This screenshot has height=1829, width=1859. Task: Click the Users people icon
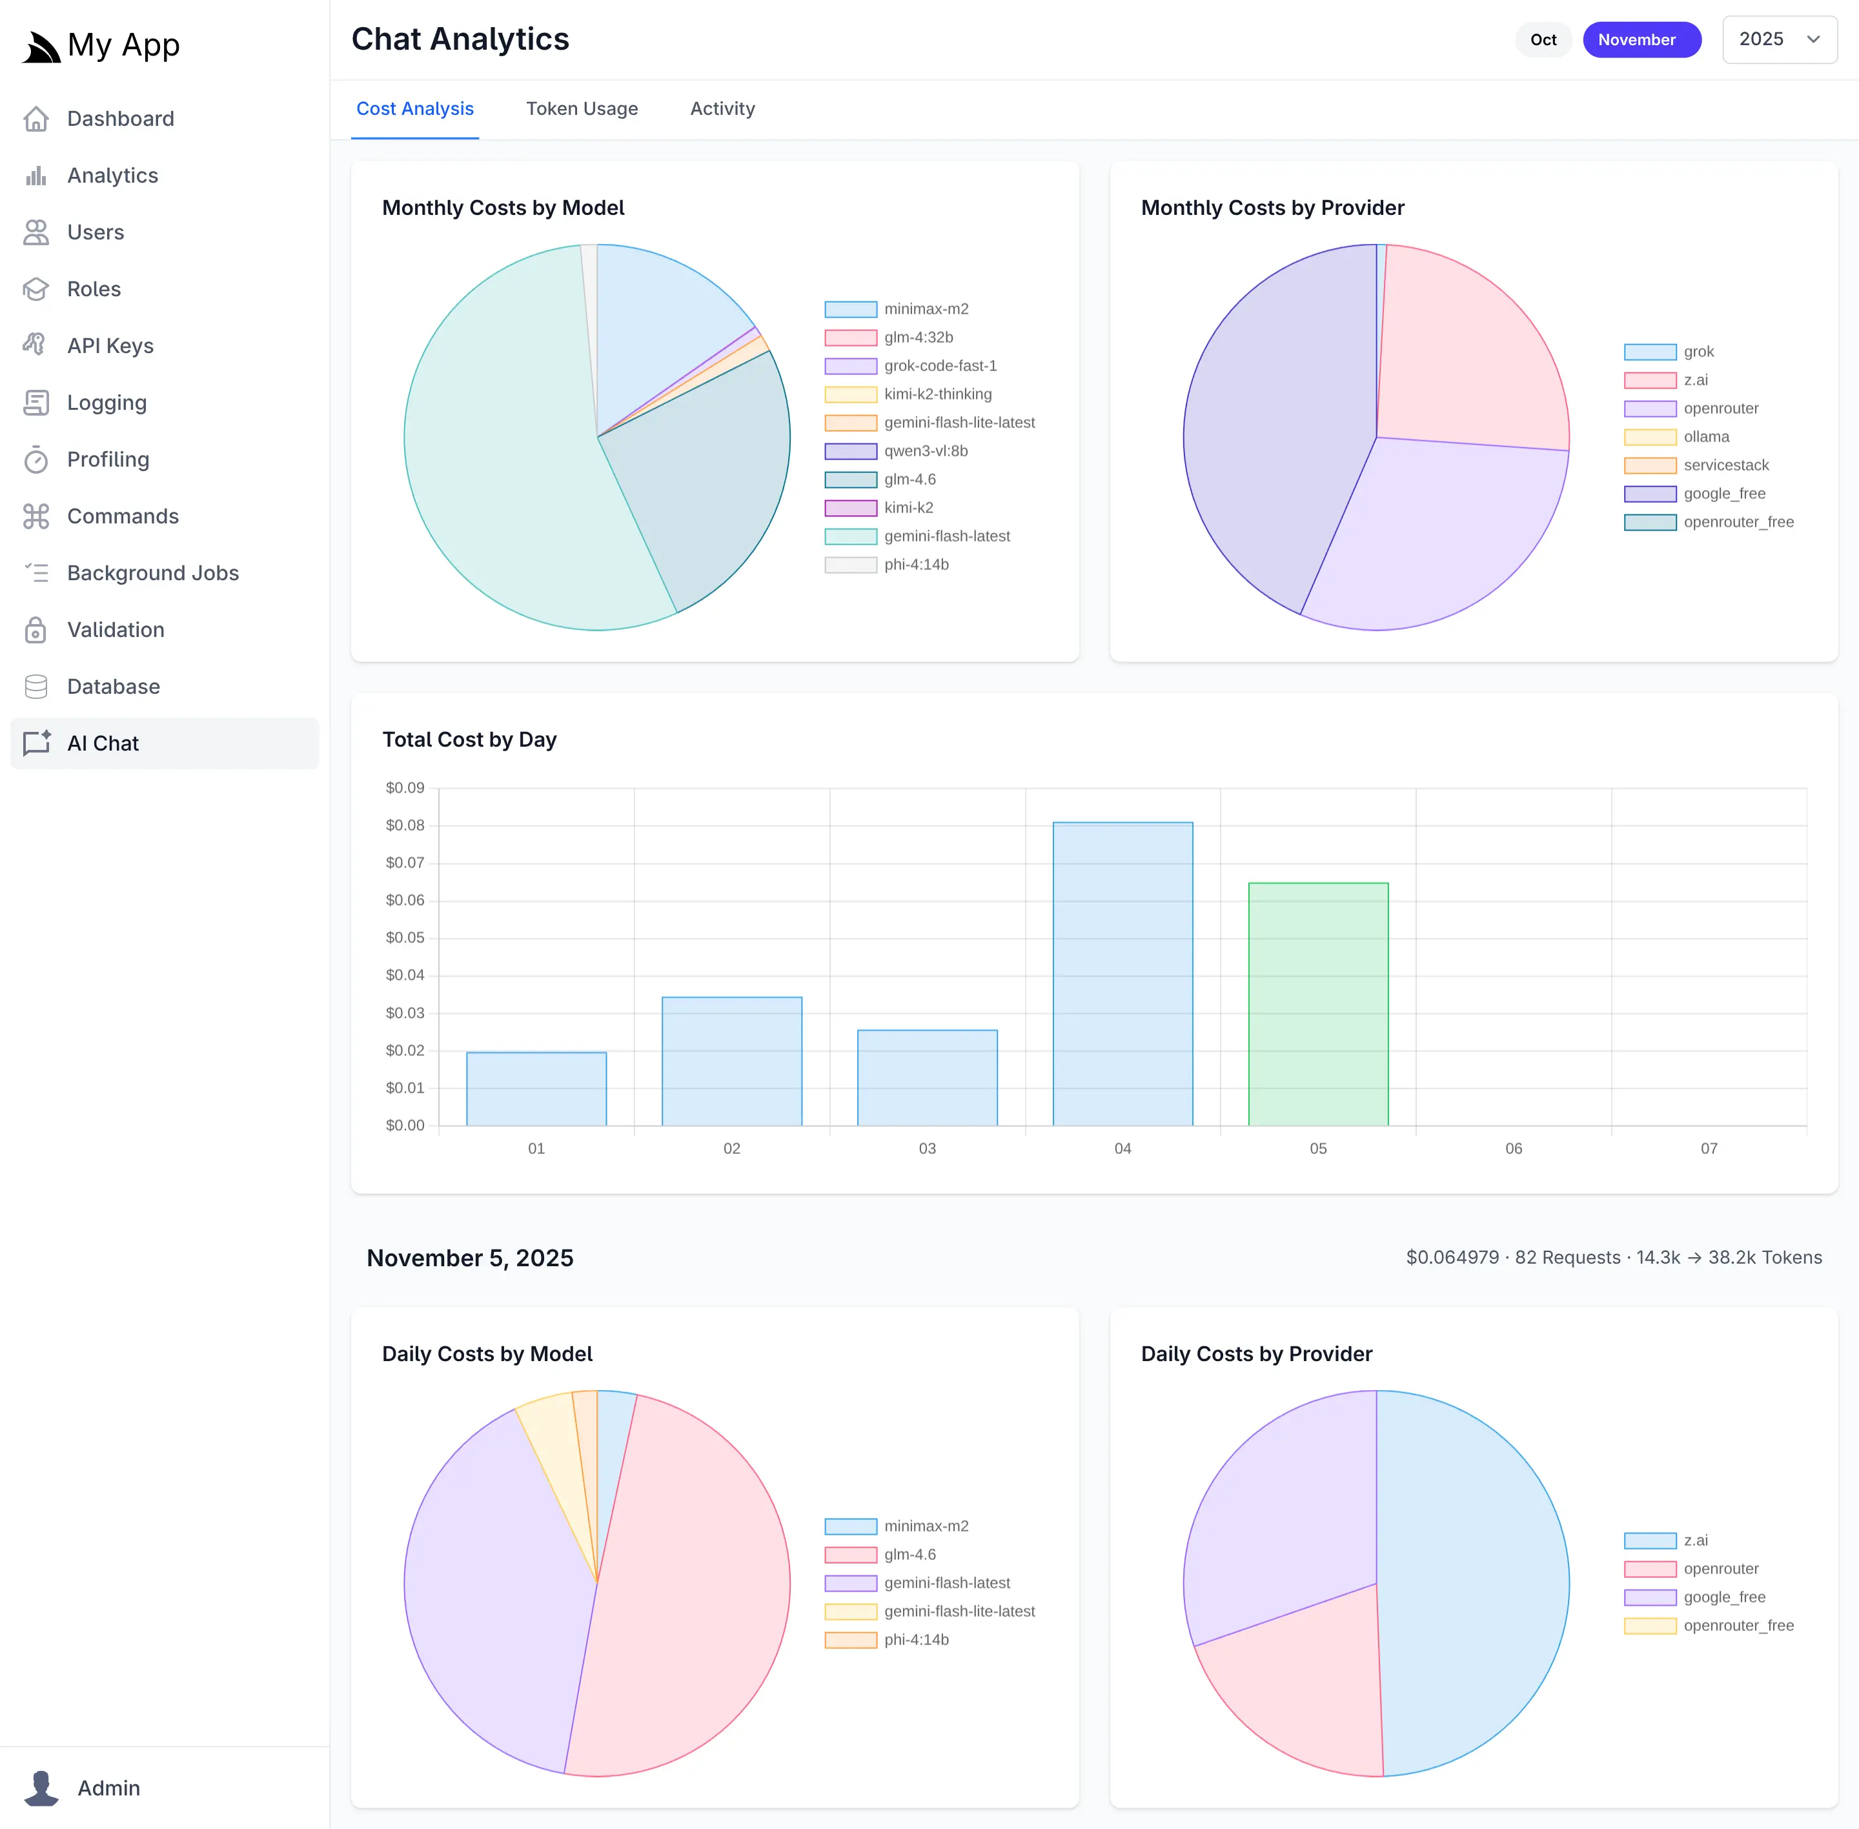coord(36,232)
